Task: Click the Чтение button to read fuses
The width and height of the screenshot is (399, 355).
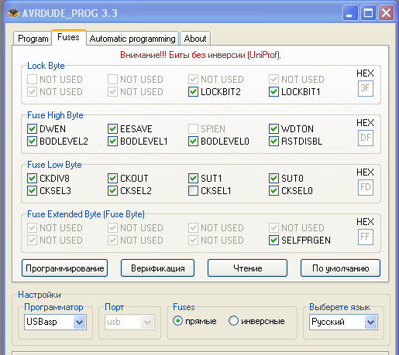Action: (x=247, y=268)
